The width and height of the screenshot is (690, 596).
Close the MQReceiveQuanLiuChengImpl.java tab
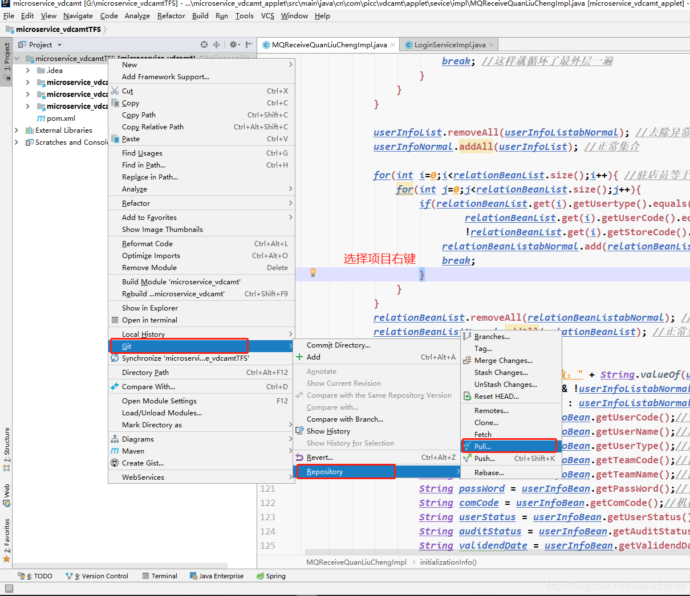393,44
